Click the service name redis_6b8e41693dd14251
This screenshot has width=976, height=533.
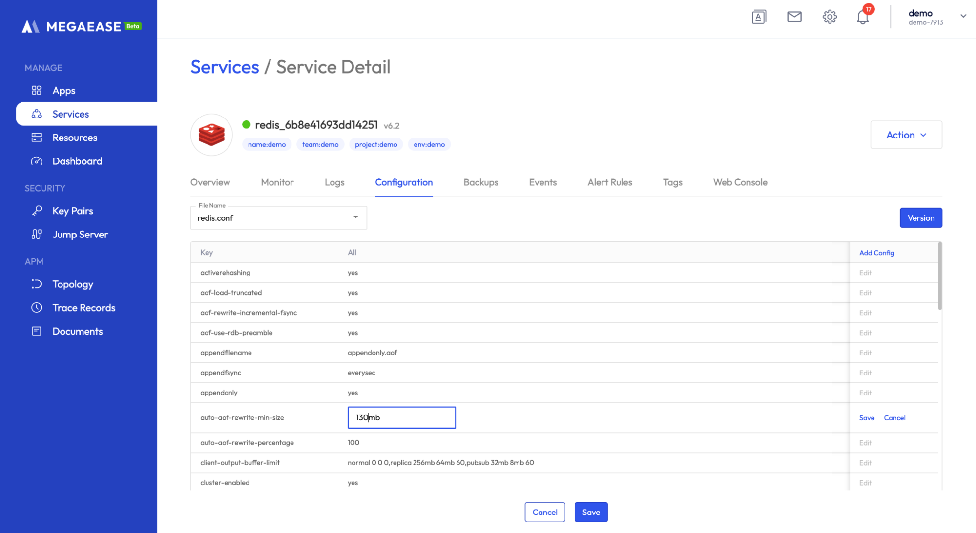[x=316, y=125]
